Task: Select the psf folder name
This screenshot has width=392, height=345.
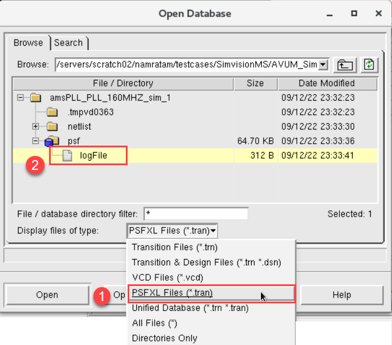Action: tap(73, 142)
